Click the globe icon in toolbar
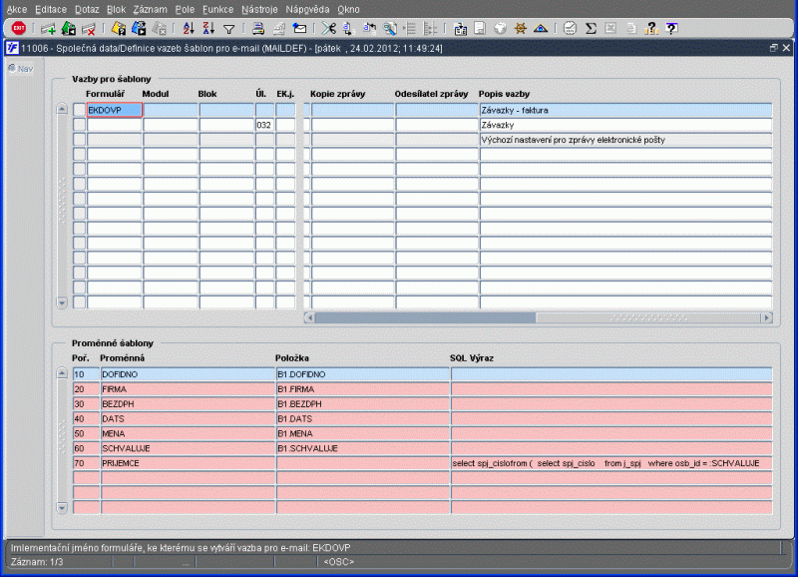 (x=501, y=29)
